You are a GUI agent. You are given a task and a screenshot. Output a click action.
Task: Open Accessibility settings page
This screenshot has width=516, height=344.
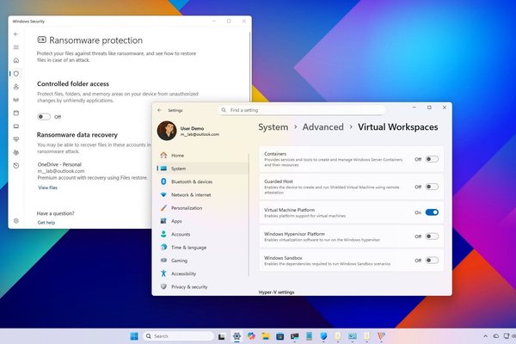(x=203, y=273)
